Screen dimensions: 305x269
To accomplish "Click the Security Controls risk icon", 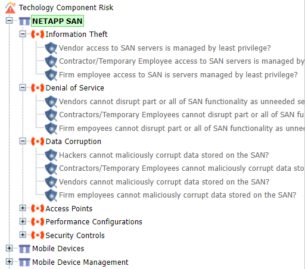I will [x=38, y=235].
